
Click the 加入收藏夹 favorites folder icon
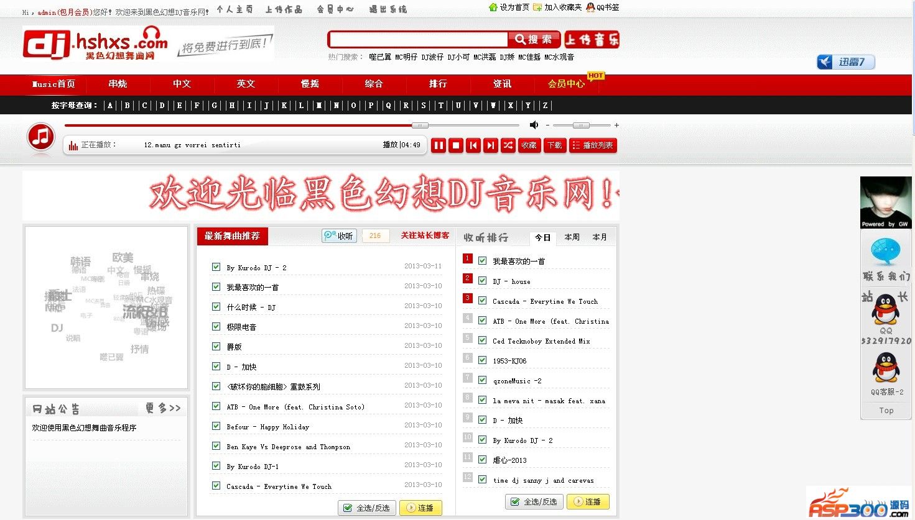click(537, 7)
